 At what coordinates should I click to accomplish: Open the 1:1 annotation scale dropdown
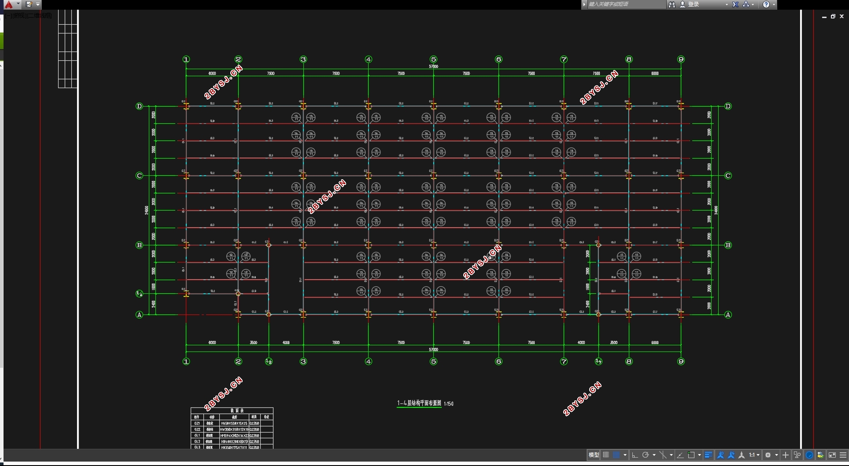click(754, 455)
